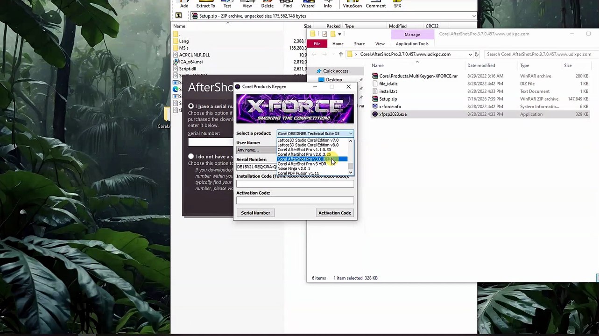This screenshot has height=336, width=599.
Task: Open Quick access in Explorer navigation pane
Action: (x=336, y=71)
